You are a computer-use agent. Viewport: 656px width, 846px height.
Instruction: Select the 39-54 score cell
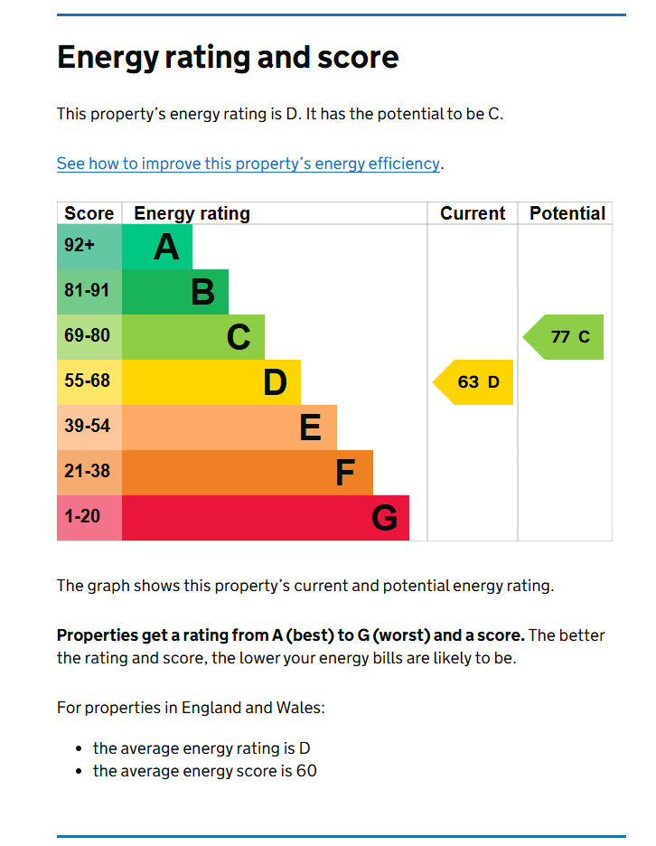[x=89, y=427]
